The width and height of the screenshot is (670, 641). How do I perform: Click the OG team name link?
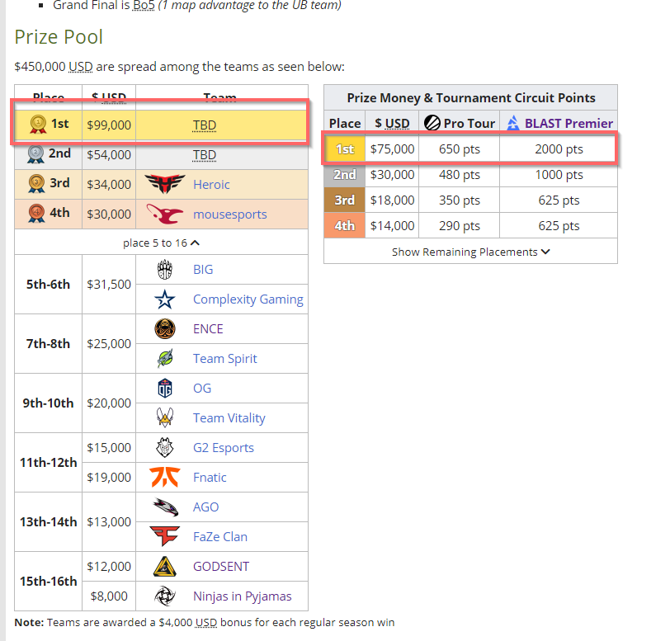pos(202,388)
